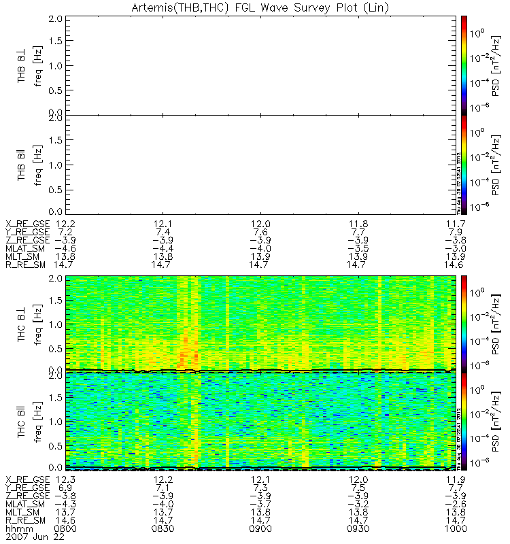Click the PSD [nT²/Hz] label beside the THB B⊥ color bar
510x544 pixels.
[x=496, y=66]
